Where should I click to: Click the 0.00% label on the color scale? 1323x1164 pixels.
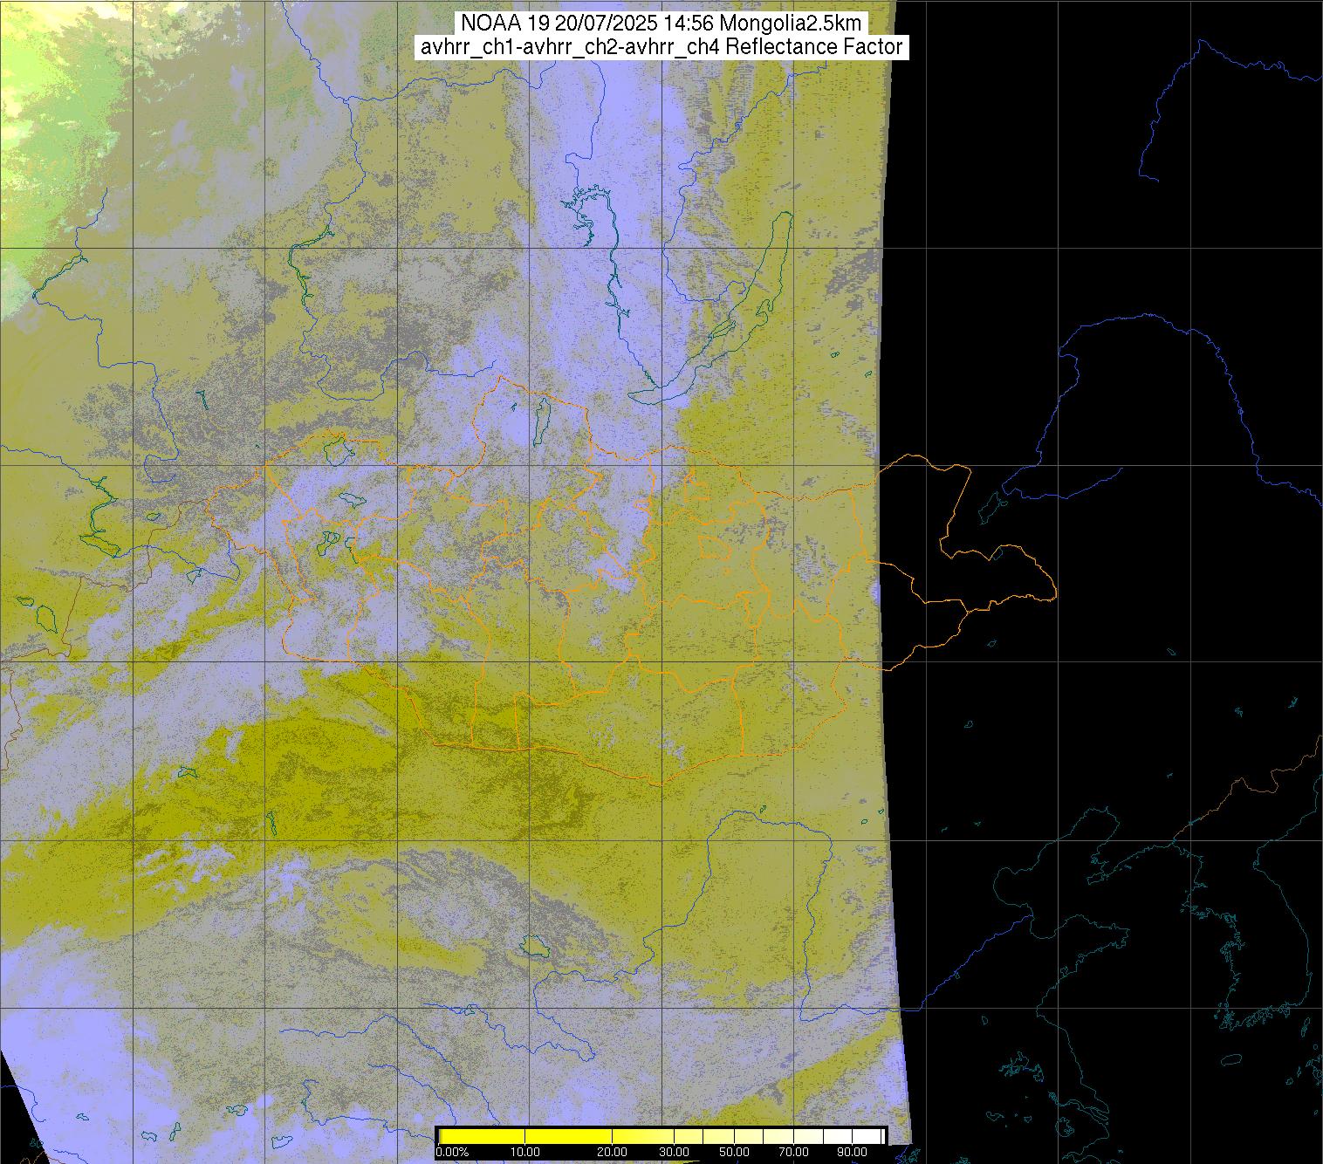(x=453, y=1152)
